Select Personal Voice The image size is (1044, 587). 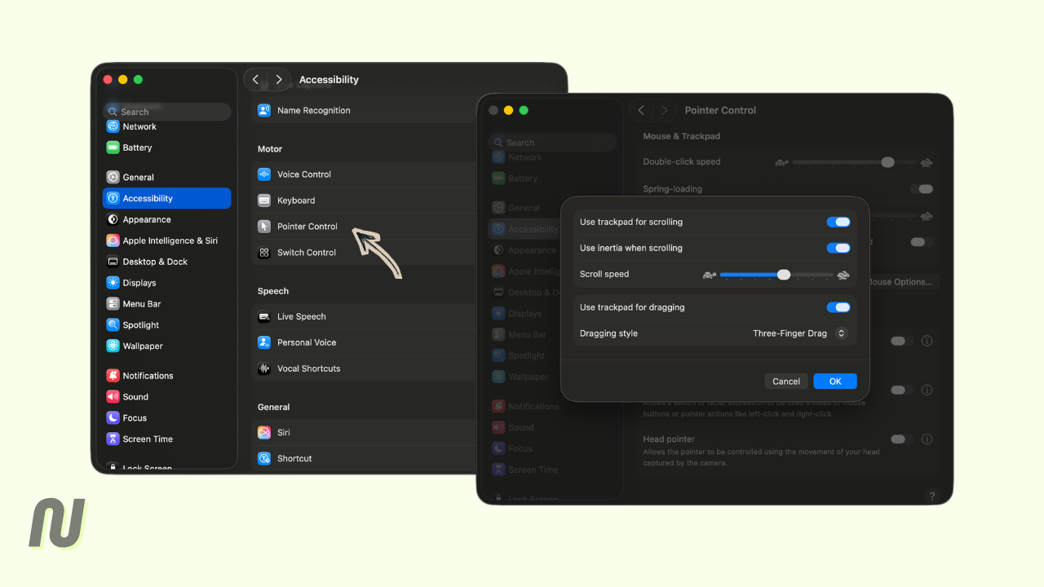tap(304, 342)
